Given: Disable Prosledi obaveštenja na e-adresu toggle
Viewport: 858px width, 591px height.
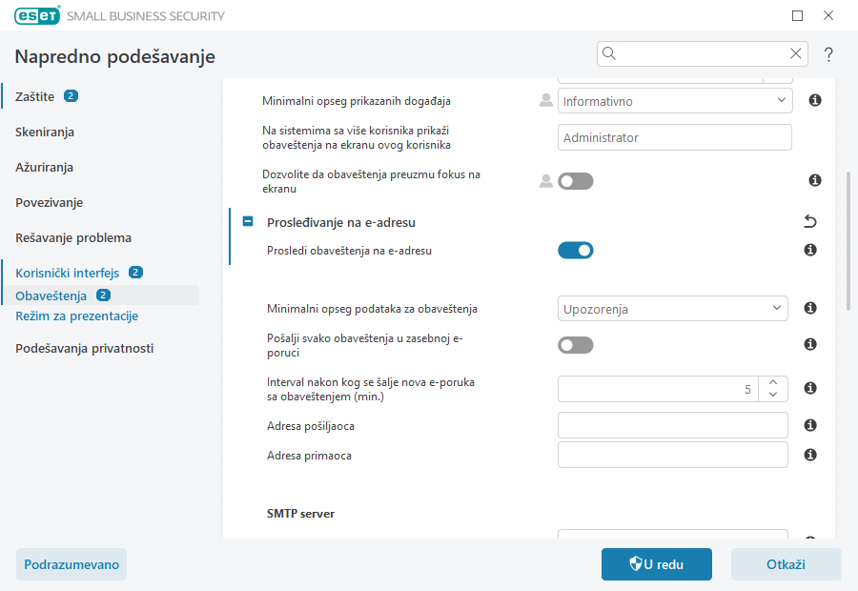Looking at the screenshot, I should [575, 251].
